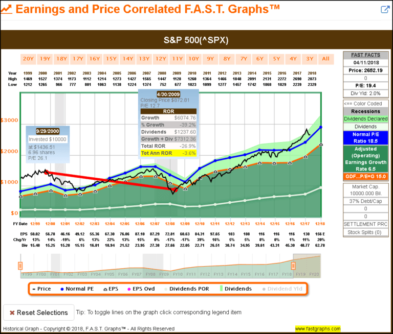Click left handle of range slider

(20, 265)
